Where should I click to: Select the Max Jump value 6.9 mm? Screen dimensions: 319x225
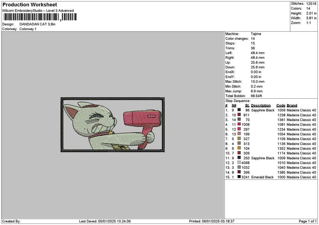pos(257,91)
